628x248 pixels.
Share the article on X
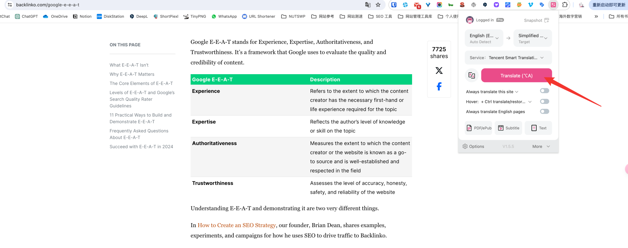pos(439,71)
